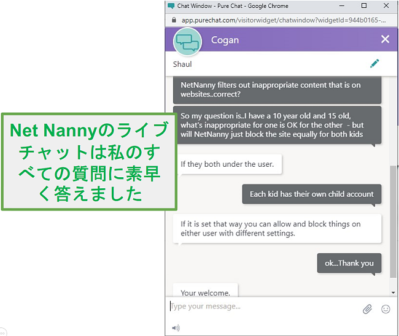Close the Cogan chat widget with X

point(385,39)
